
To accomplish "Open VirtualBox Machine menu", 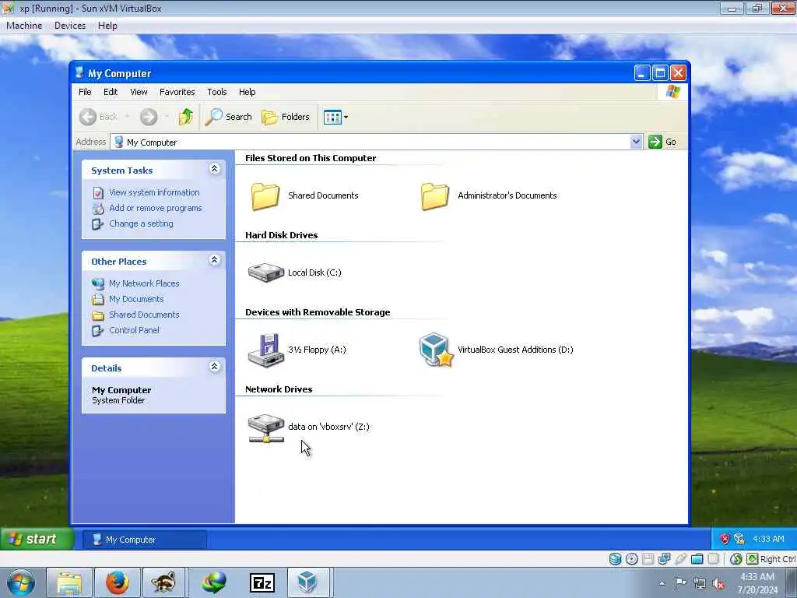I will pos(24,26).
